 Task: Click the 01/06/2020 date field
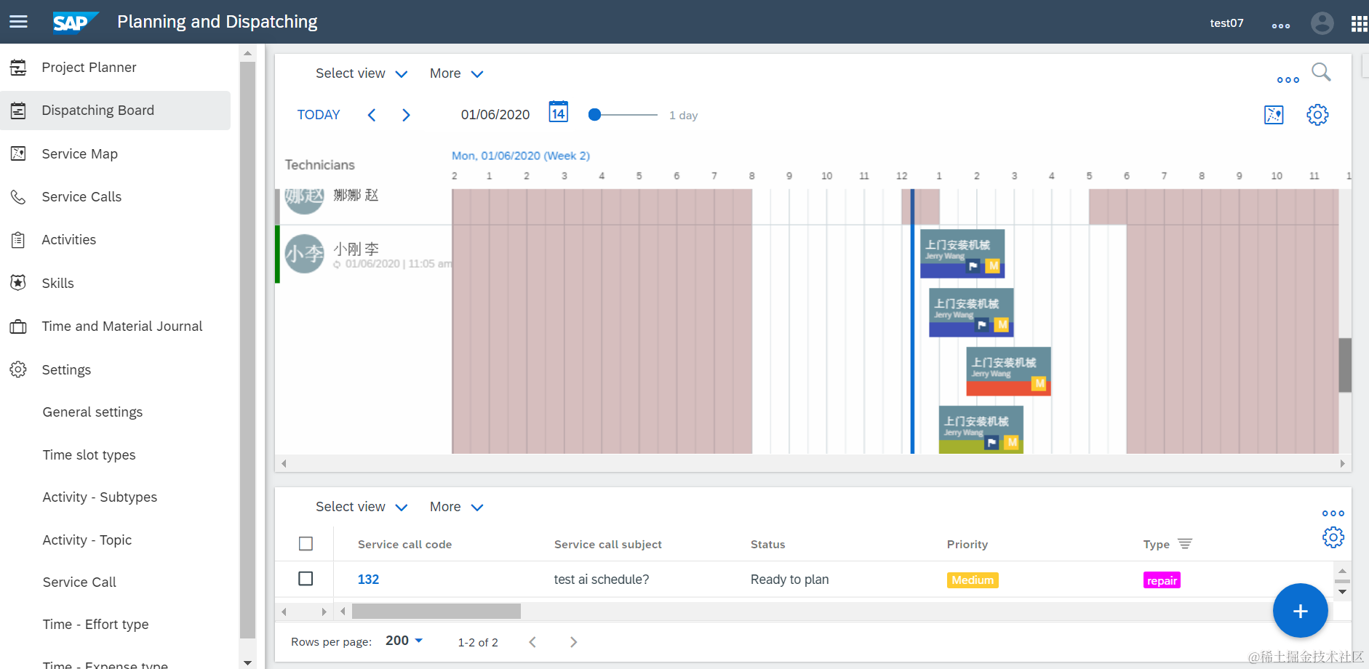[x=495, y=115]
